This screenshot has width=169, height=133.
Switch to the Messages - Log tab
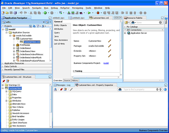click(x=63, y=85)
